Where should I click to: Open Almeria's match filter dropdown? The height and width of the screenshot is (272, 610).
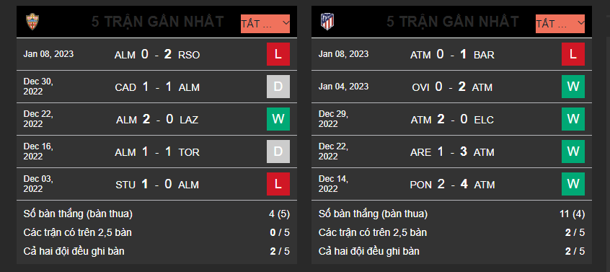(x=265, y=24)
